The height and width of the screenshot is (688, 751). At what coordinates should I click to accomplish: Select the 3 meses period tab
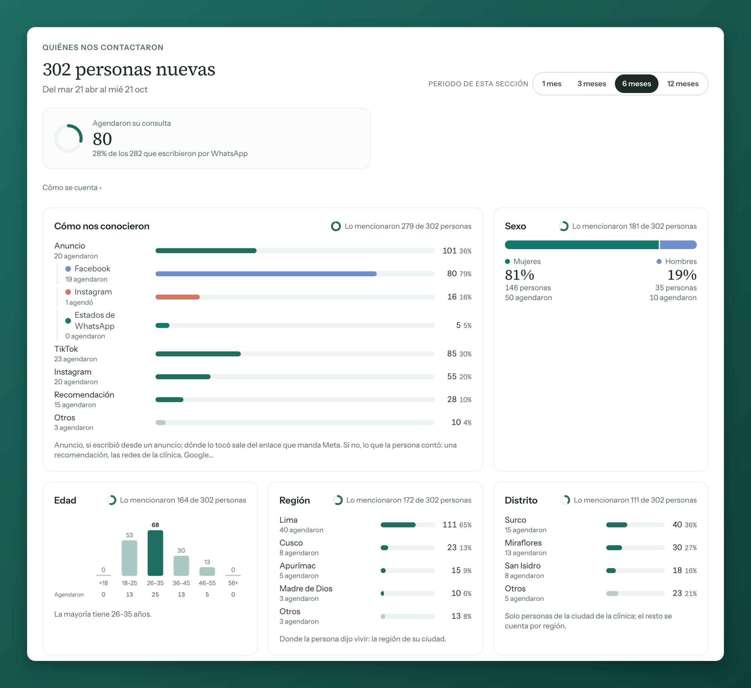click(x=591, y=83)
